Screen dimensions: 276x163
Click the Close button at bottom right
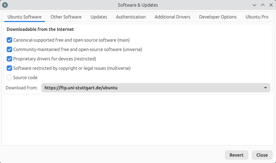pos(262,155)
